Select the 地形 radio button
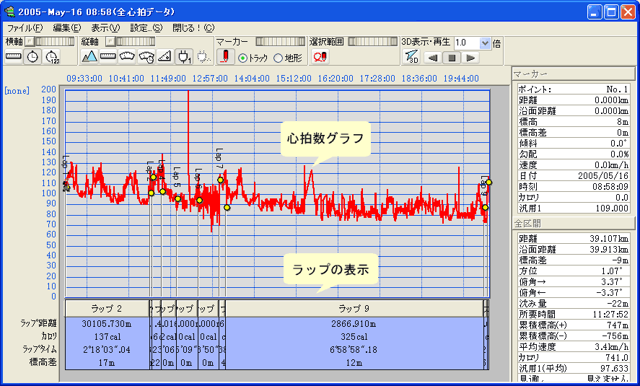Screen dimensions: 640x386 coord(279,58)
